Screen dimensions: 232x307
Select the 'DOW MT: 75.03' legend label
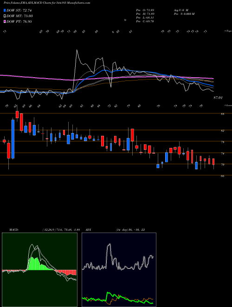click(19, 16)
